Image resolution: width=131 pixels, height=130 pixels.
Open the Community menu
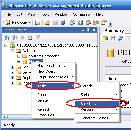tap(82, 14)
